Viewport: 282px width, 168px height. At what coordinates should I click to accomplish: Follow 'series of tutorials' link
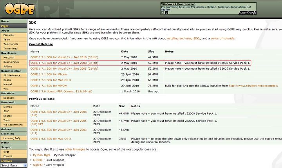coord(222,38)
